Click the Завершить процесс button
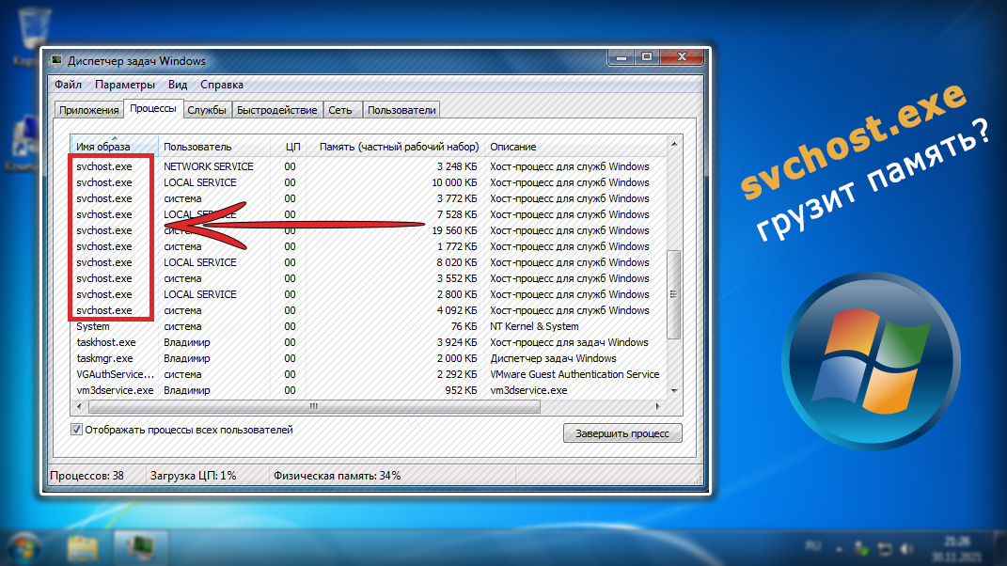 pos(622,433)
